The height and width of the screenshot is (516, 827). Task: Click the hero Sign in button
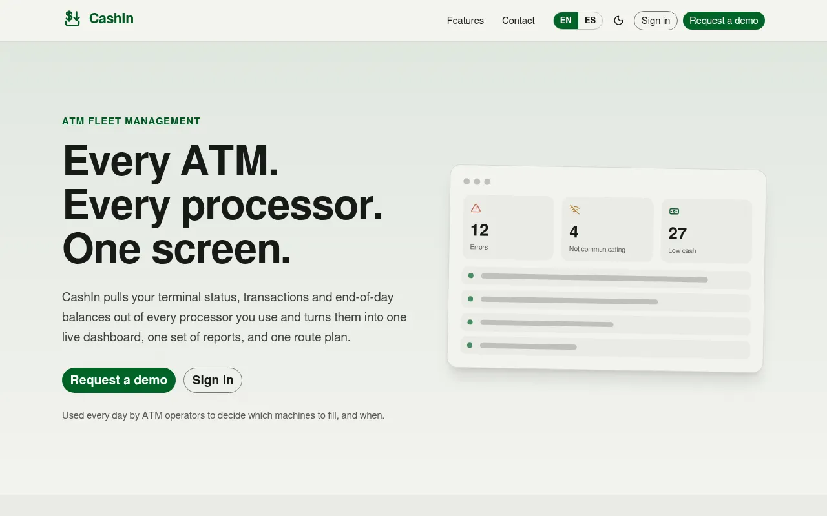(x=213, y=381)
